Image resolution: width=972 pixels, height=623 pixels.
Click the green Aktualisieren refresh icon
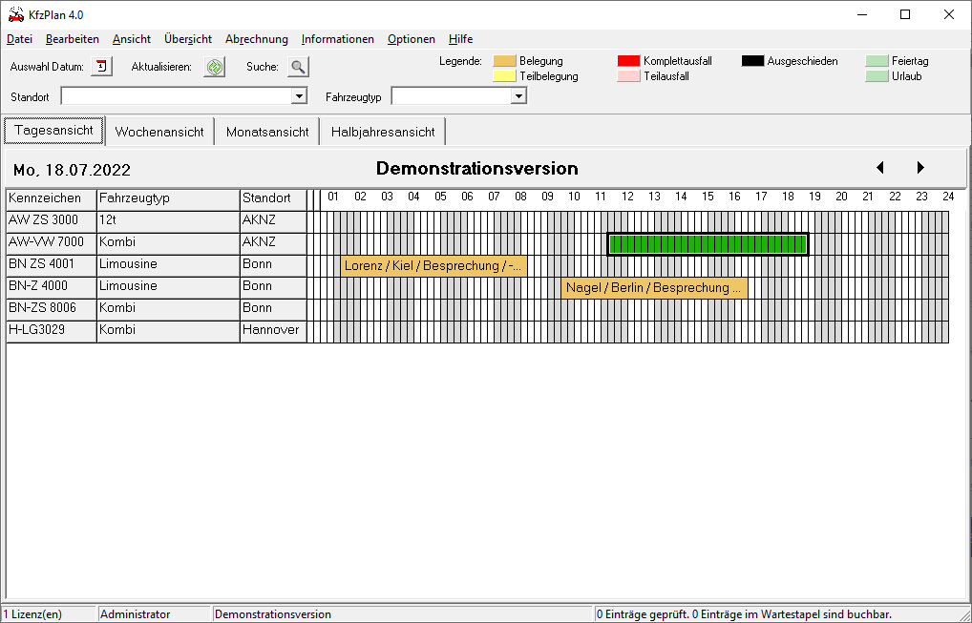215,67
